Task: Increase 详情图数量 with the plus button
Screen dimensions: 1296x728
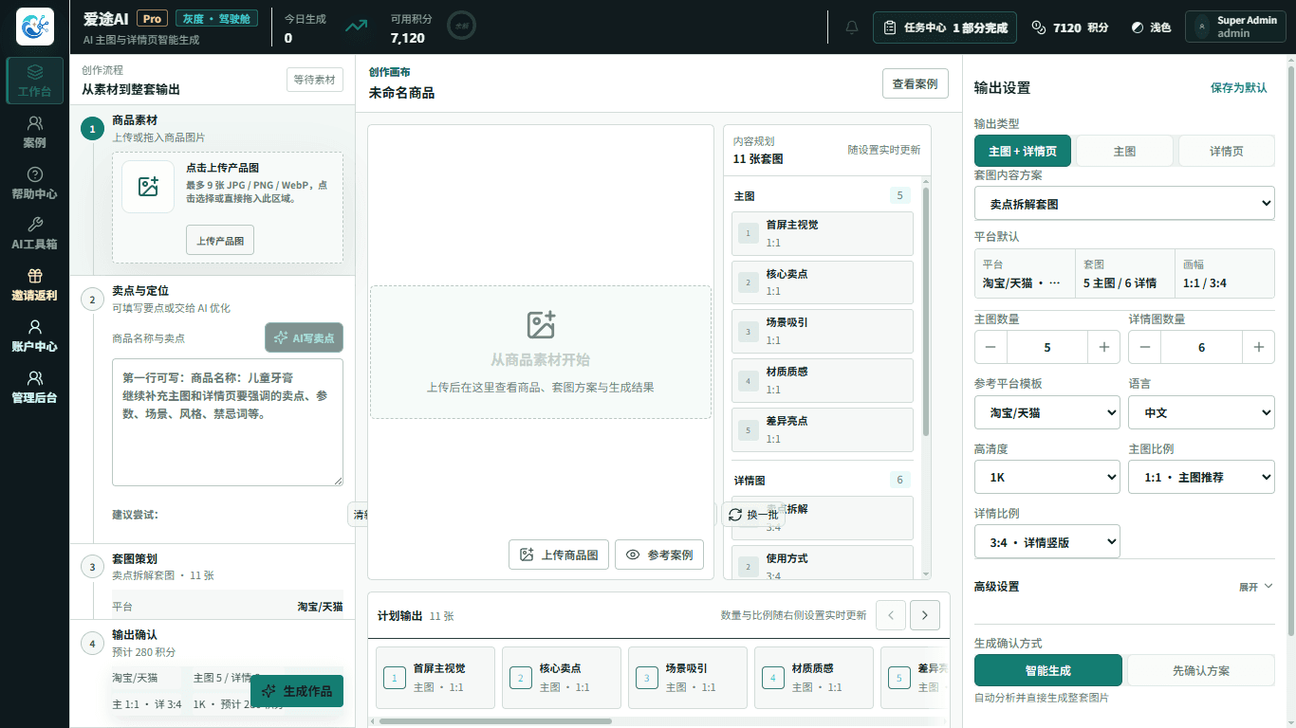Action: tap(1259, 347)
